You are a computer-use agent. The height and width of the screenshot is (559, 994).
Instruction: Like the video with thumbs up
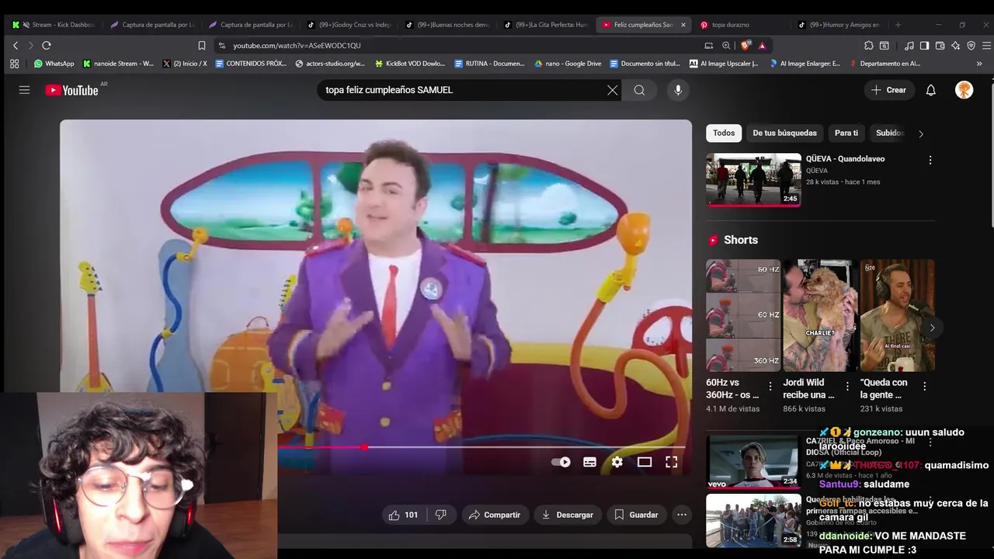click(403, 515)
